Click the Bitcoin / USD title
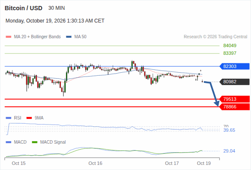This screenshot has height=170, width=251. (x=23, y=8)
